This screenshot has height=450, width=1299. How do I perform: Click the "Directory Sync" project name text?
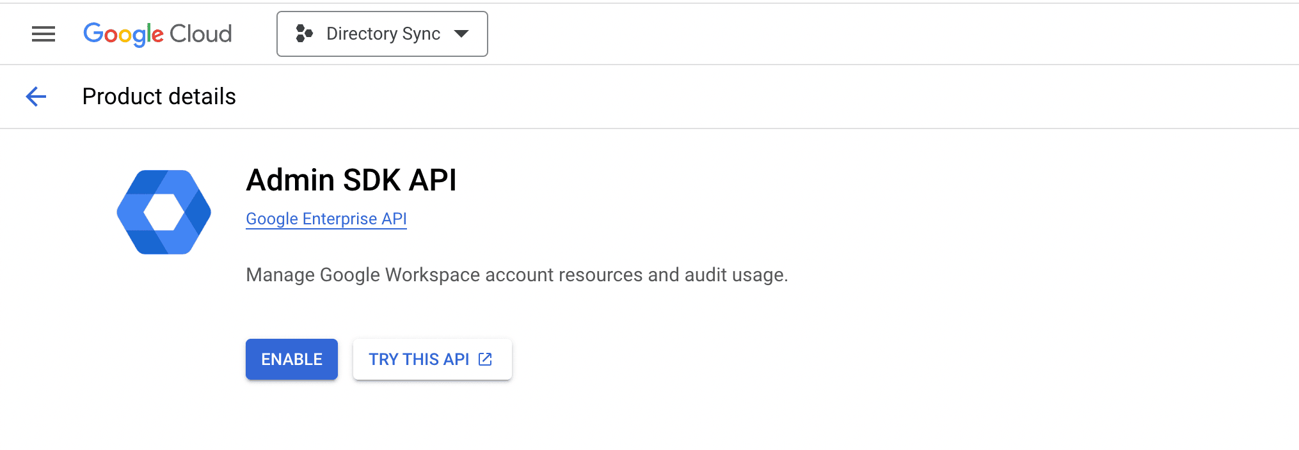383,34
